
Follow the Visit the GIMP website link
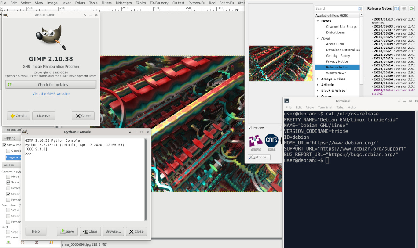(x=51, y=93)
